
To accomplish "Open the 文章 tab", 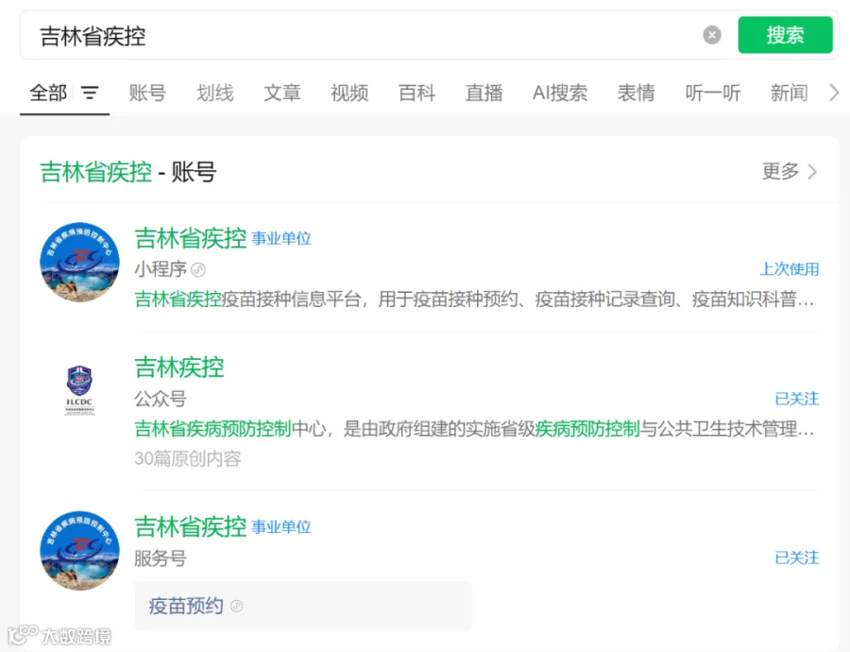I will coord(281,93).
